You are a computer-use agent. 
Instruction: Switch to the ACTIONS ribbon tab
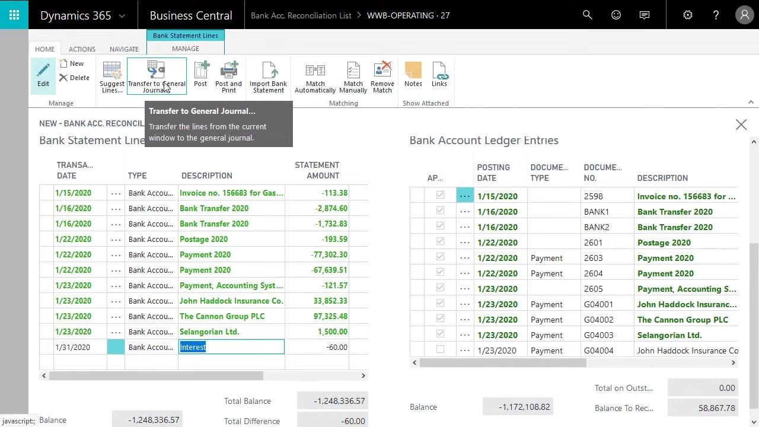click(82, 49)
